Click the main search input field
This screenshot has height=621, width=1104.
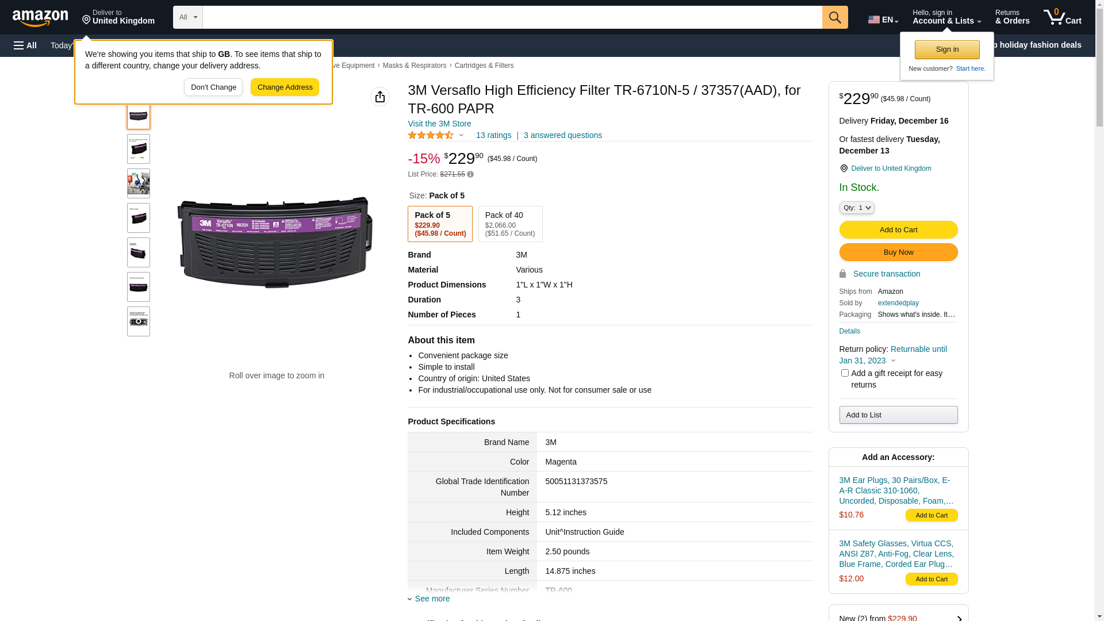pyautogui.click(x=512, y=17)
